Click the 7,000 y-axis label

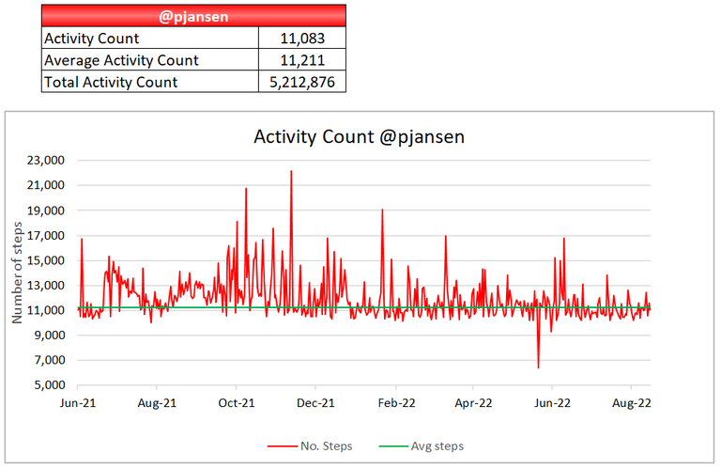(49, 360)
